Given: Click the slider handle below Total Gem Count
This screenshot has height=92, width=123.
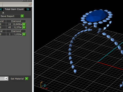Looking at the screenshot, I should 3,13.
